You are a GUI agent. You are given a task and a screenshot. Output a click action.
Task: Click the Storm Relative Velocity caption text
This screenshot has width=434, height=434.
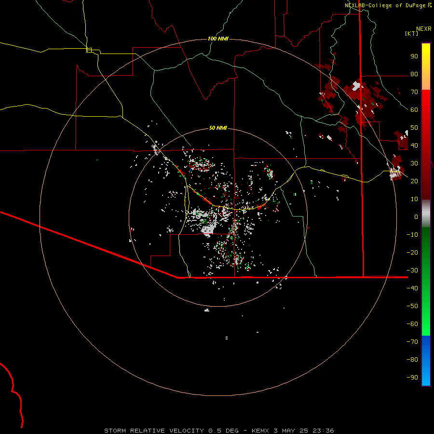point(219,431)
